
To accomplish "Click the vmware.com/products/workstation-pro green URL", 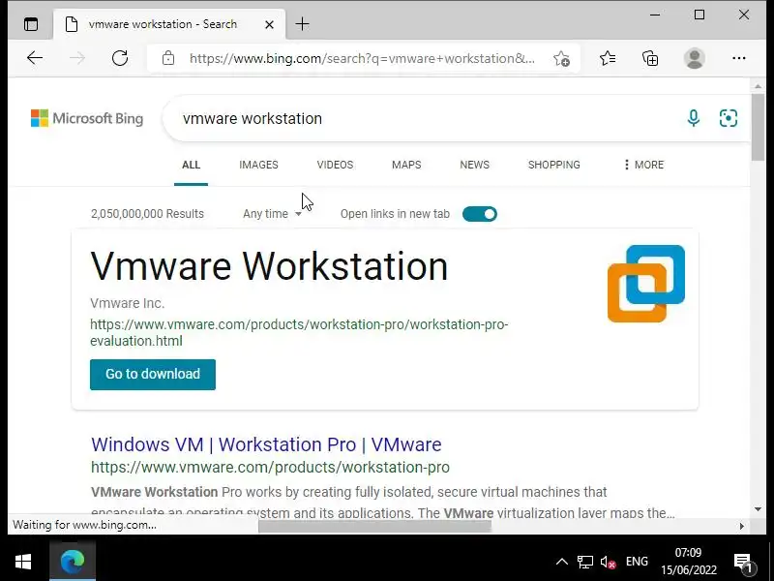I will (270, 467).
